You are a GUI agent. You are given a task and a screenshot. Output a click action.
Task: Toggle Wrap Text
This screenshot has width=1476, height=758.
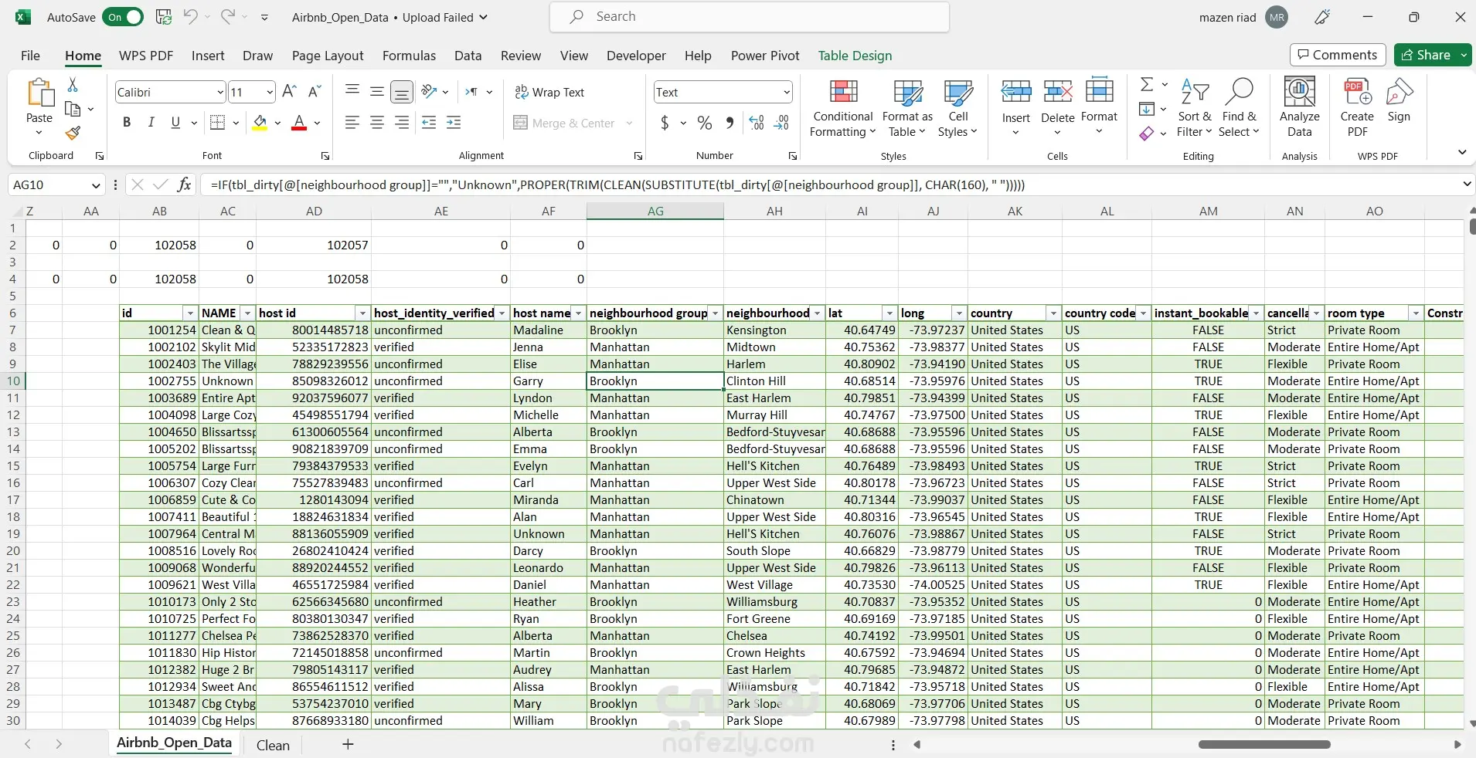point(549,92)
